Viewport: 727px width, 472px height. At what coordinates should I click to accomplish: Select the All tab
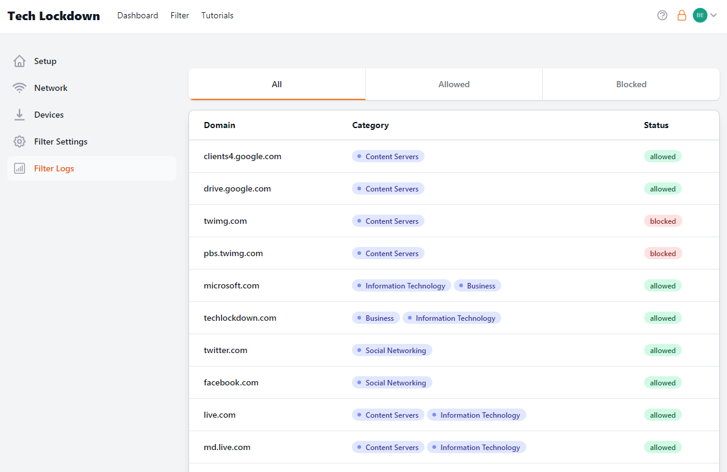(277, 84)
